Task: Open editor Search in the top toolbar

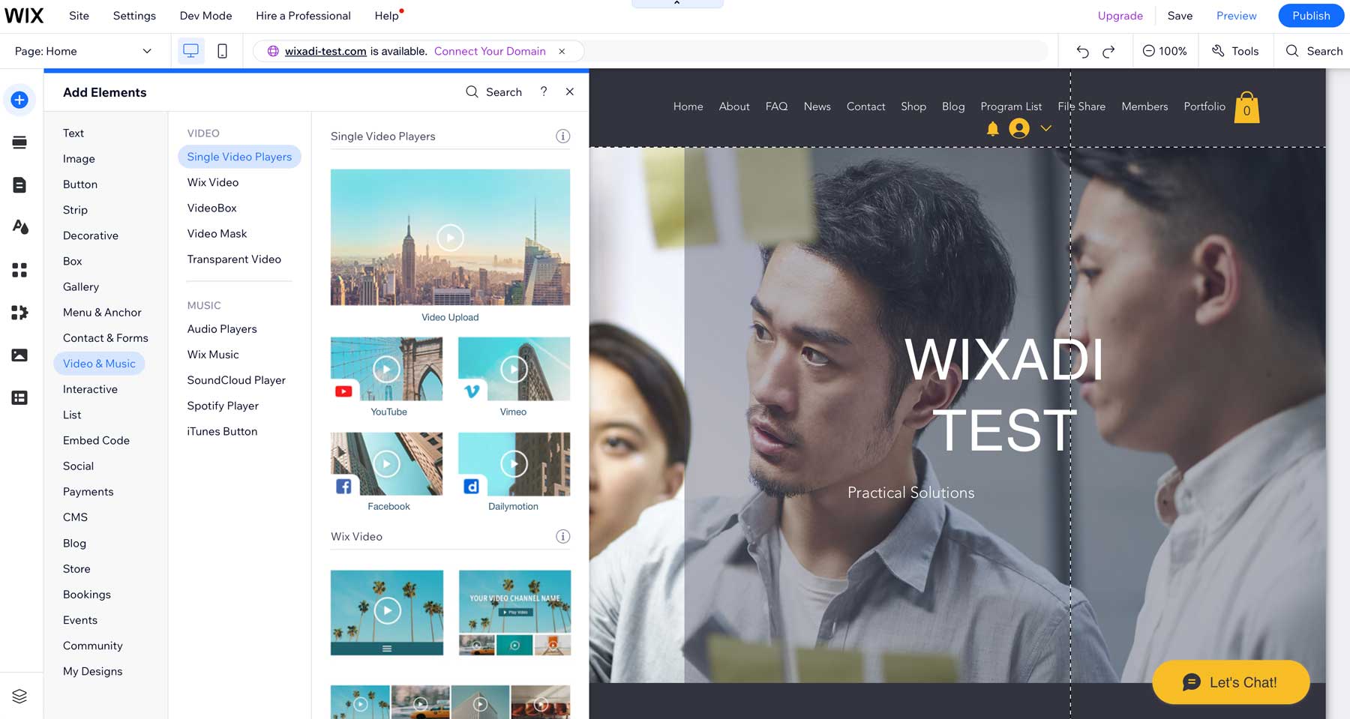Action: coord(1314,50)
